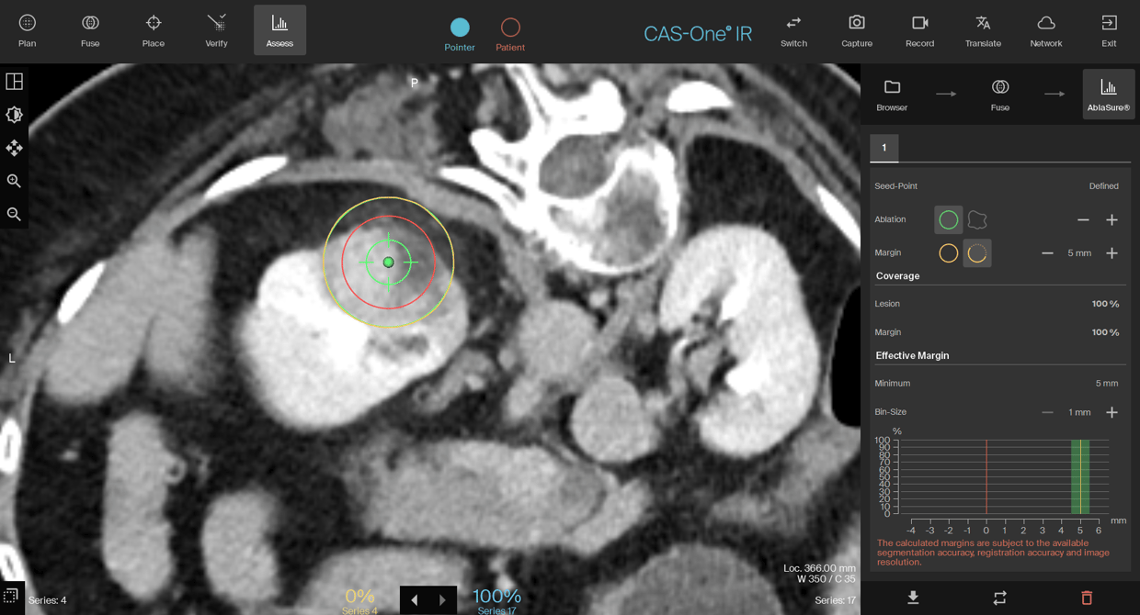This screenshot has width=1140, height=615.
Task: Choose partial margin display option
Action: (x=977, y=252)
